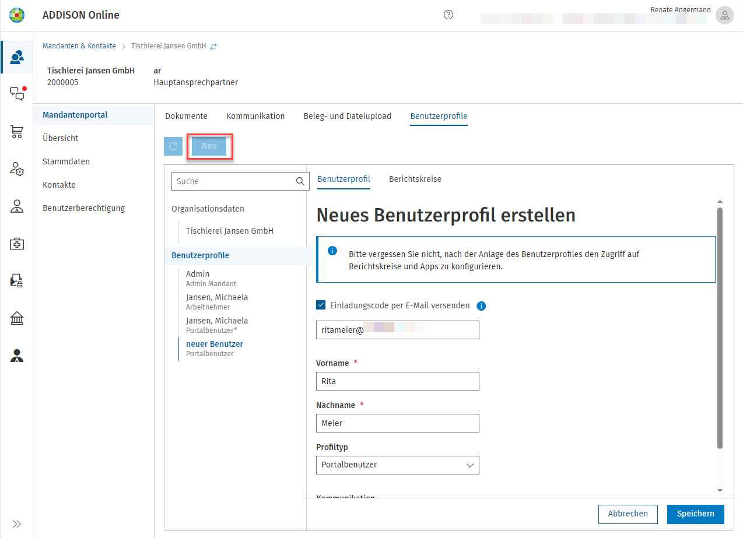Select the Benutzerprofile tab
The image size is (743, 538).
click(439, 116)
